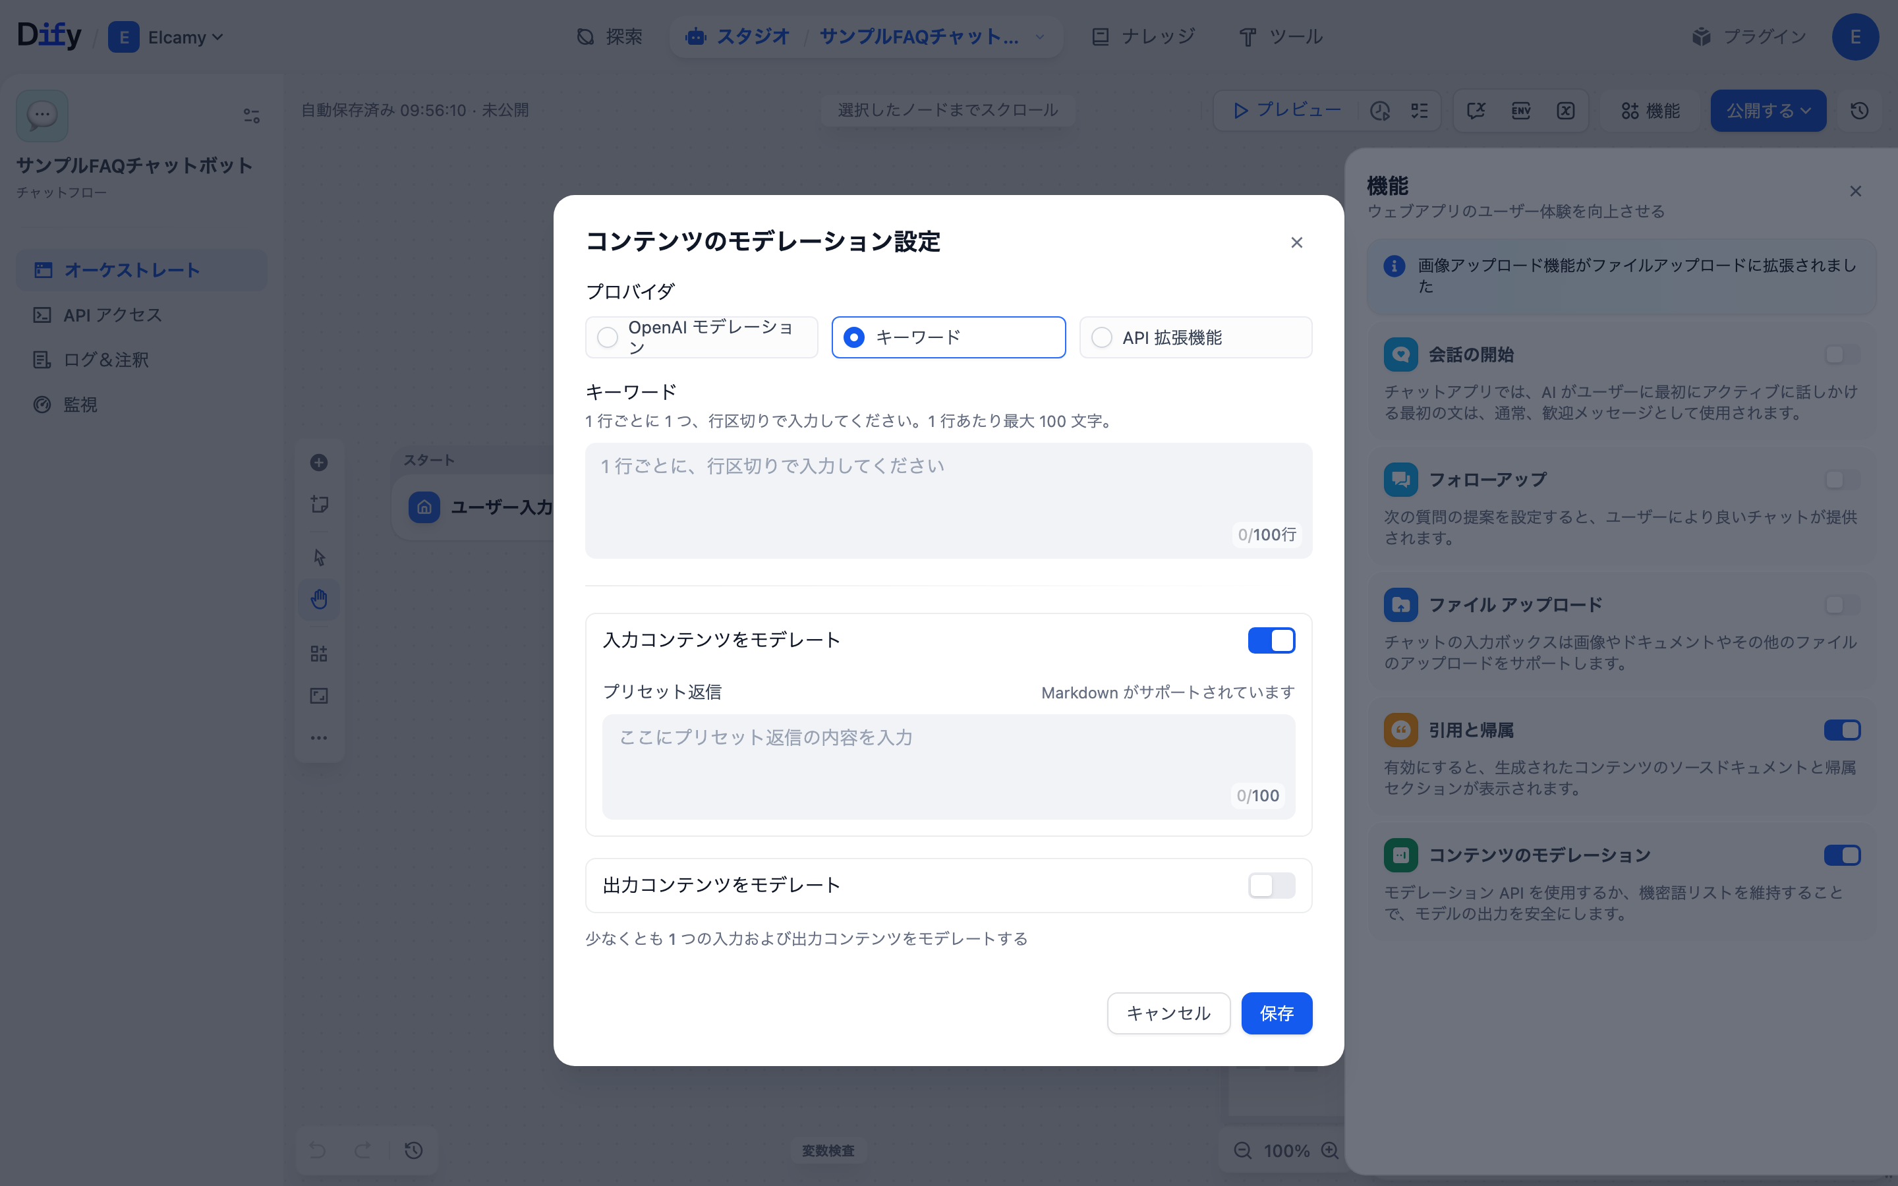Select OpenAI モデレーション provider radio

click(608, 337)
